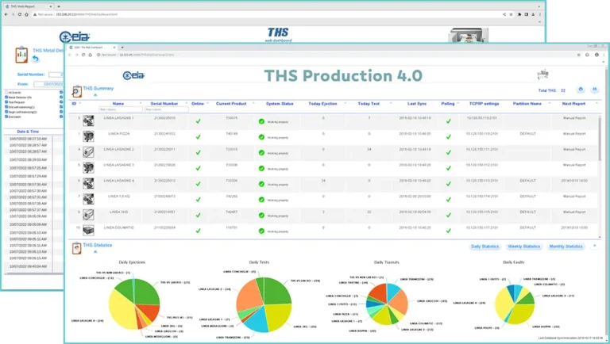Click largest yellow slice in Daily Ejections pie
The width and height of the screenshot is (610, 344).
pyautogui.click(x=122, y=308)
